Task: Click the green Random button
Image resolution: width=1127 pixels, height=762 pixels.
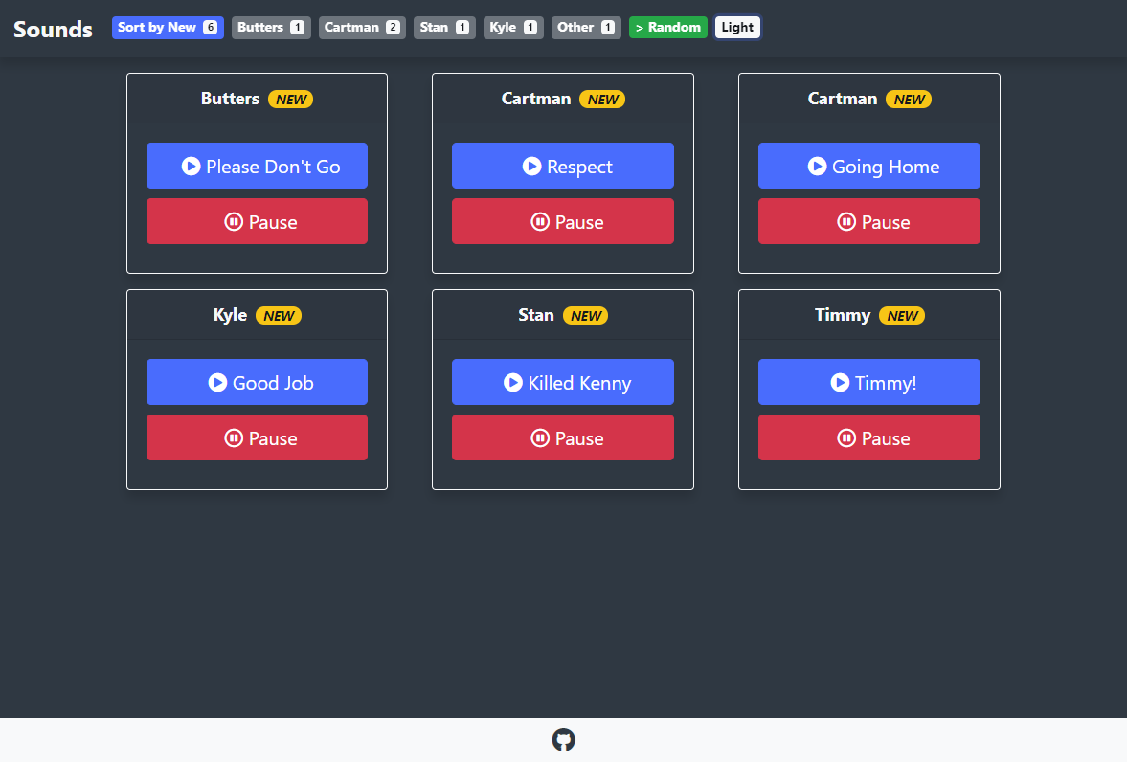Action: tap(667, 28)
